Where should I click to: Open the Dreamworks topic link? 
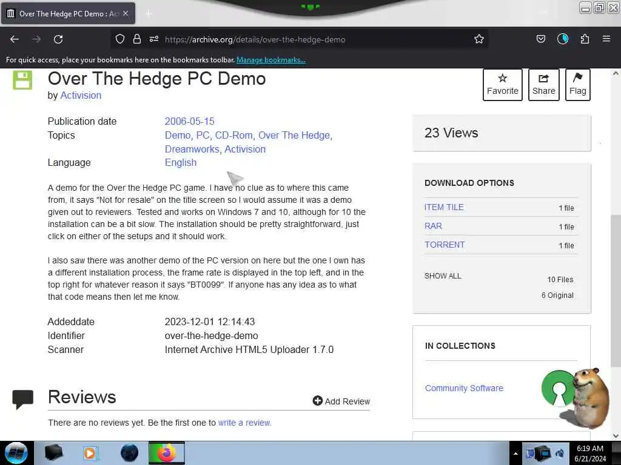coord(192,149)
